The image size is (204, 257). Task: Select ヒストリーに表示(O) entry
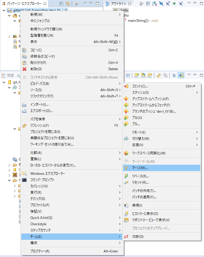(162, 214)
